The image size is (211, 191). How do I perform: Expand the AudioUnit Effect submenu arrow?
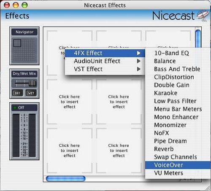[139, 61]
